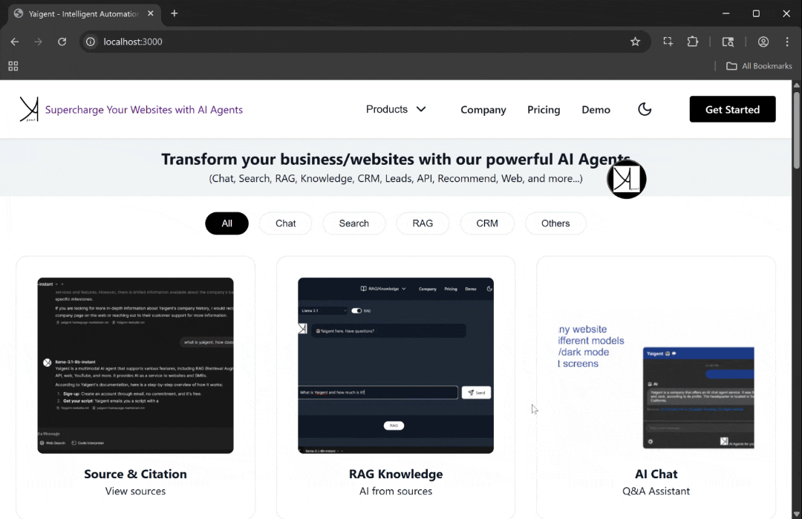Filter agents by RAG
This screenshot has width=802, height=519.
tap(423, 223)
